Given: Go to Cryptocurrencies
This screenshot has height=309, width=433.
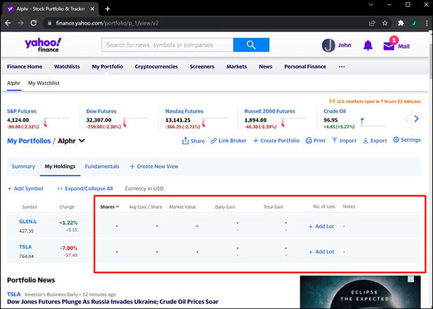Looking at the screenshot, I should pyautogui.click(x=156, y=66).
